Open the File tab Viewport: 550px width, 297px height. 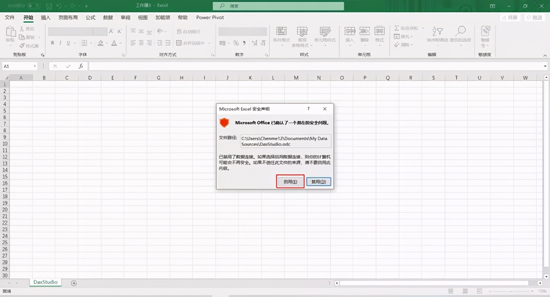click(10, 17)
